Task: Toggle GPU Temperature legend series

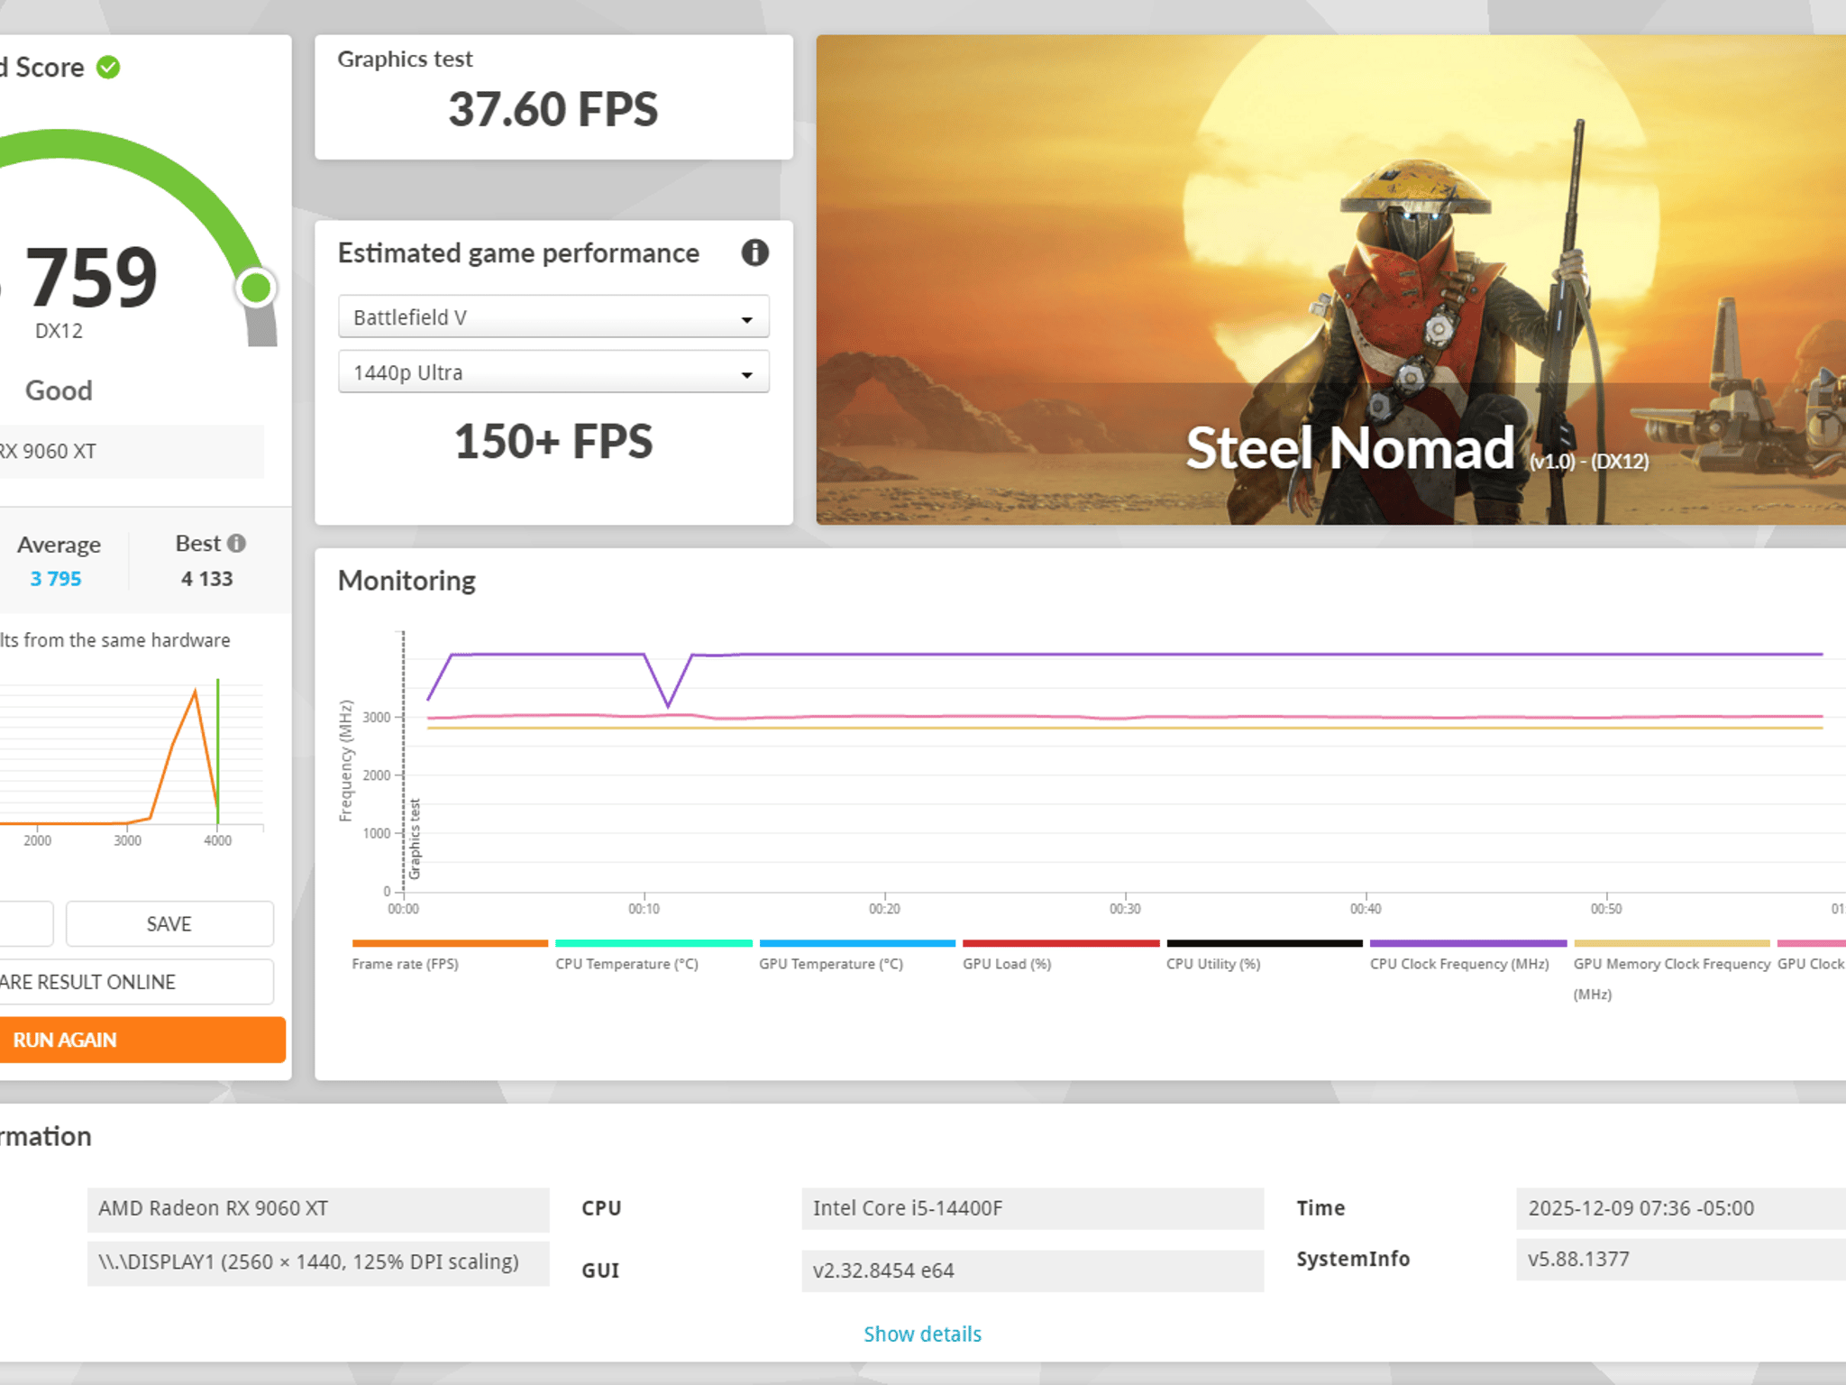Action: pyautogui.click(x=856, y=955)
